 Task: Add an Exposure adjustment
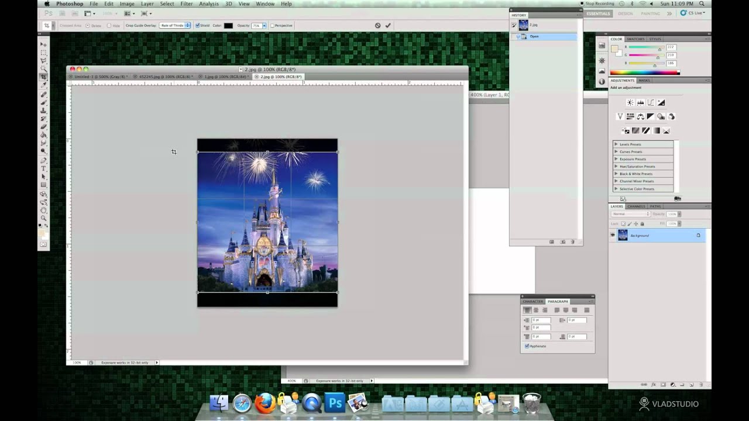coord(661,102)
